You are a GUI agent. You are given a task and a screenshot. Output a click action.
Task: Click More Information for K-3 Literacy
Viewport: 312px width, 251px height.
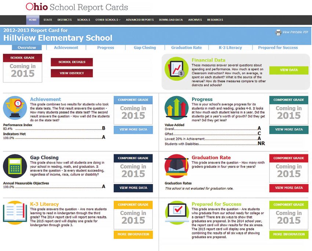[x=133, y=235]
